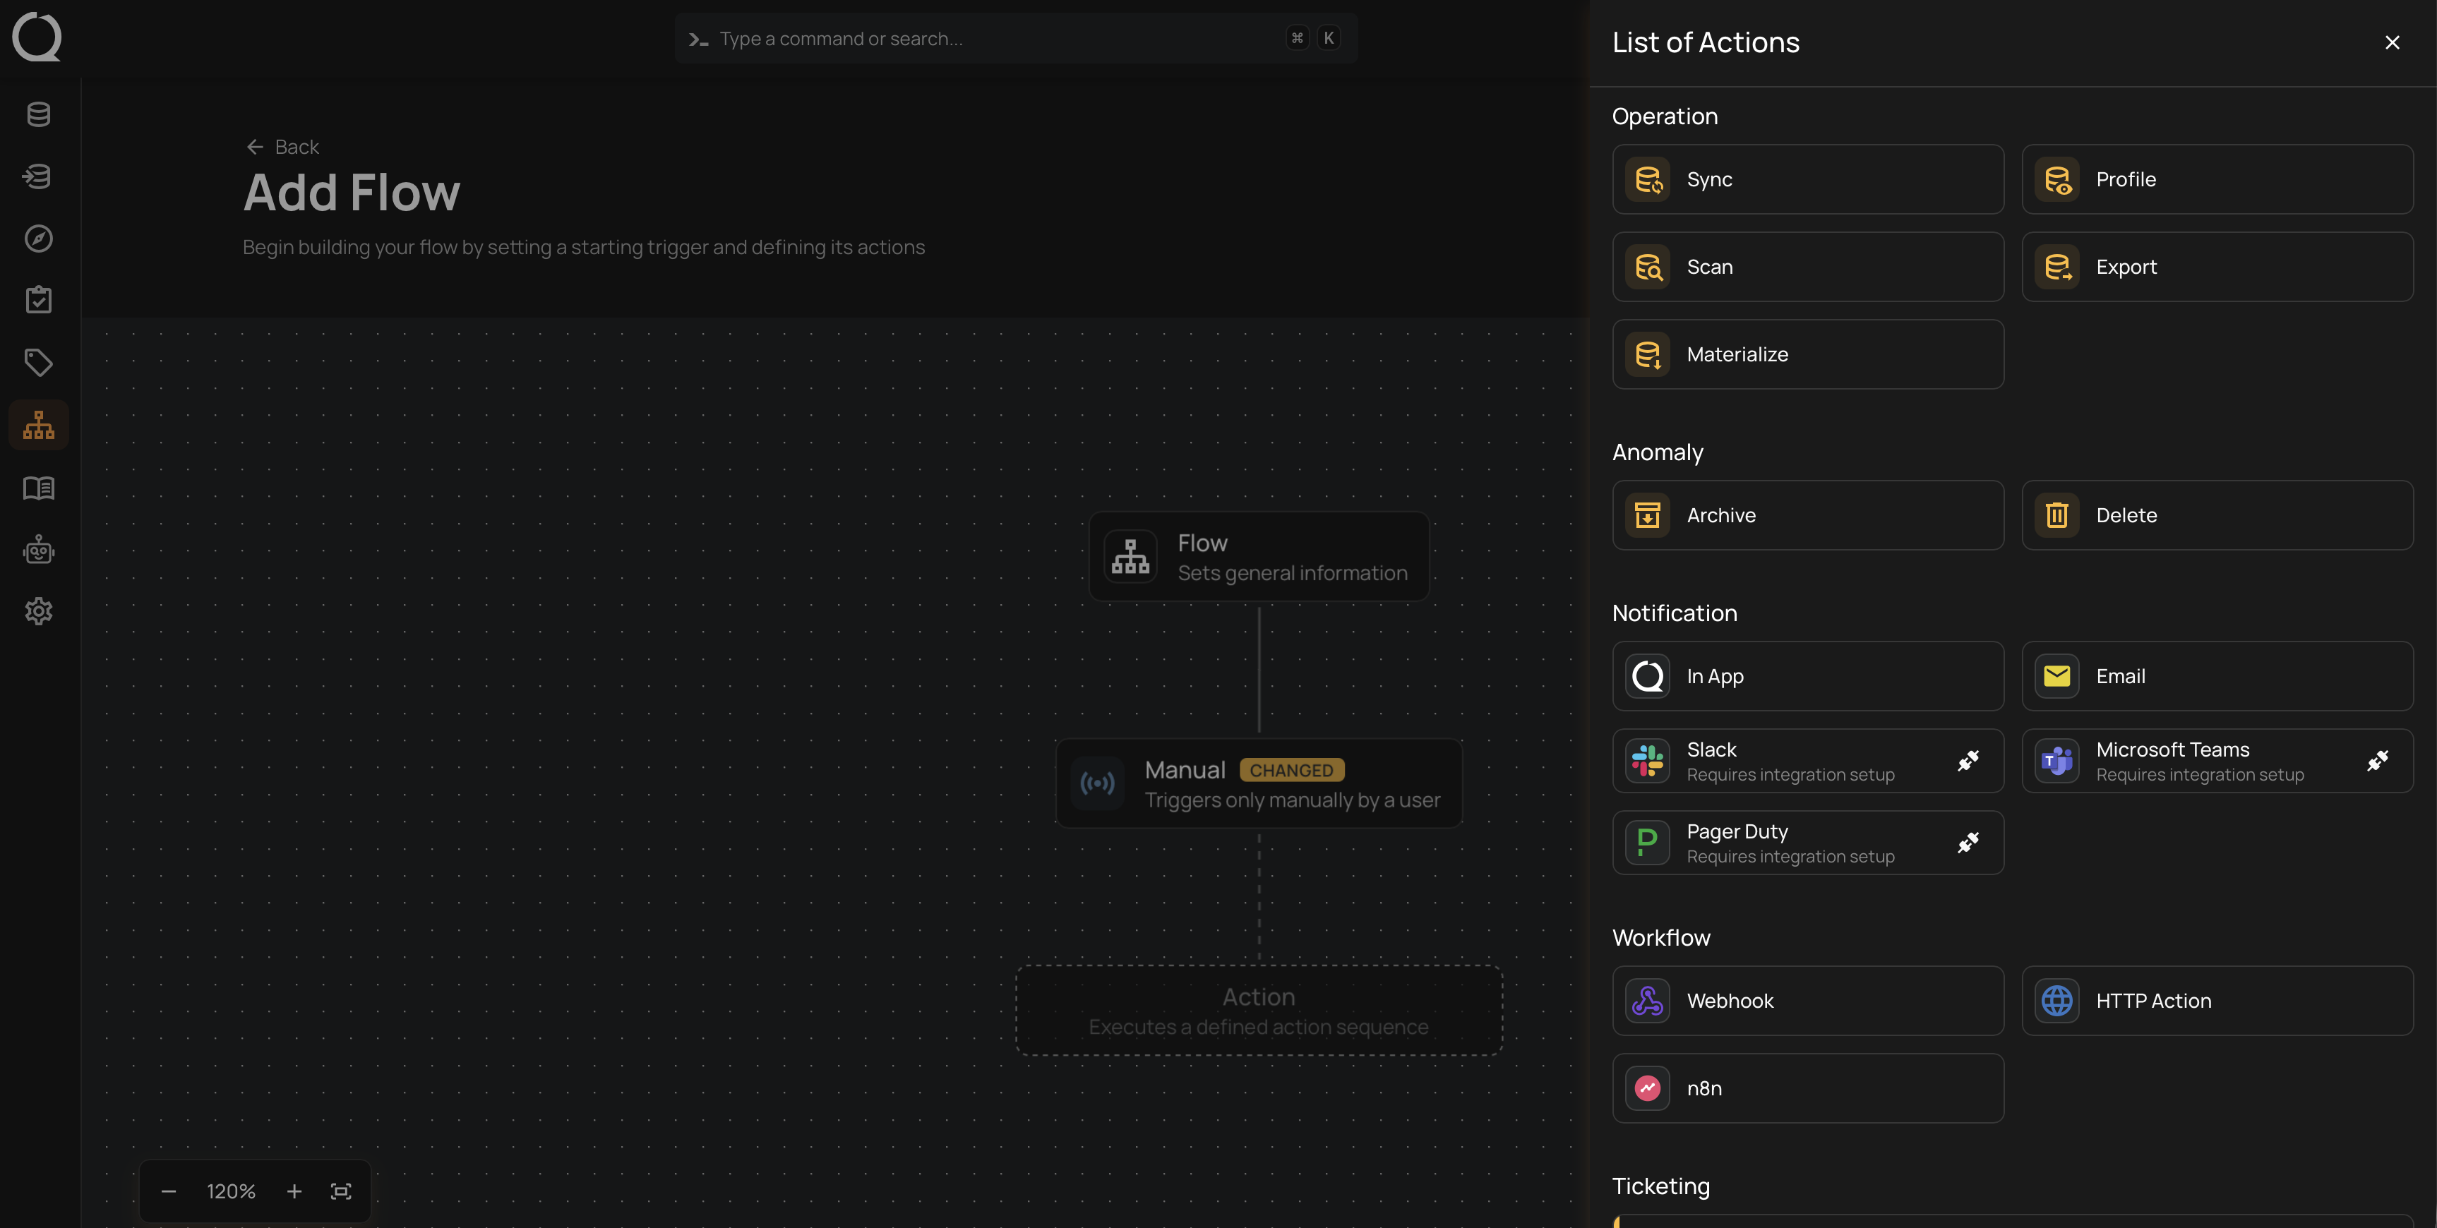Add the In App notification action
Image resolution: width=2437 pixels, height=1228 pixels.
(1808, 676)
